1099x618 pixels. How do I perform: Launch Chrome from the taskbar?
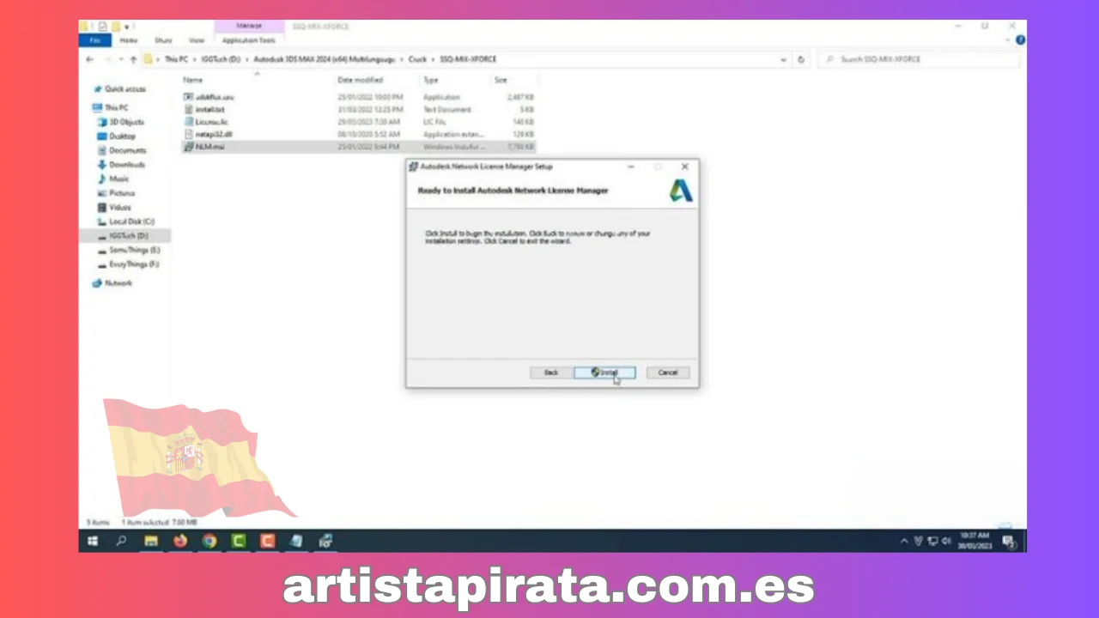coord(209,541)
